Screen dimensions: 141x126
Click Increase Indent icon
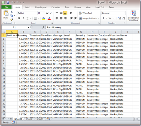coord(75,18)
